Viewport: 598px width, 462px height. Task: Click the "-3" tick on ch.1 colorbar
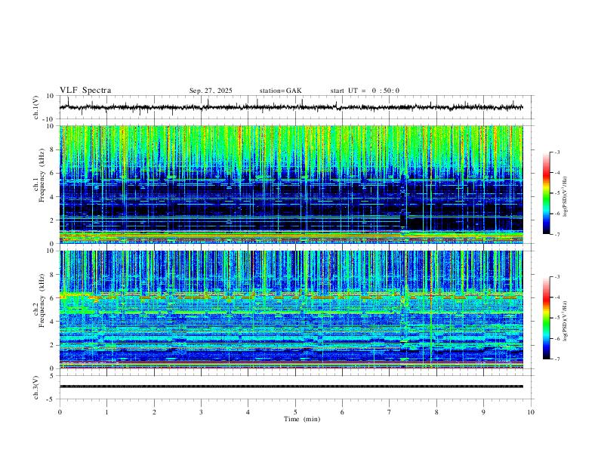(557, 152)
